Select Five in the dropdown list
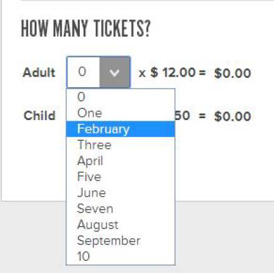 121,177
